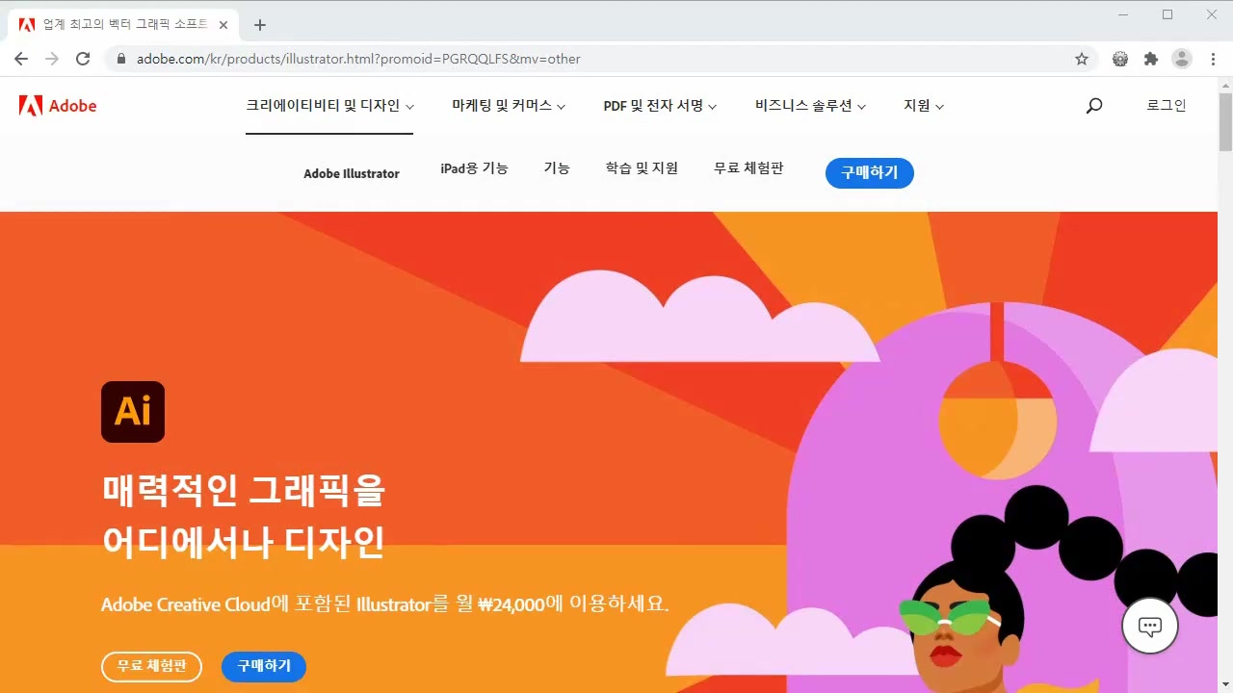Click the Illustrator Ai app icon
The image size is (1233, 693).
tap(133, 411)
